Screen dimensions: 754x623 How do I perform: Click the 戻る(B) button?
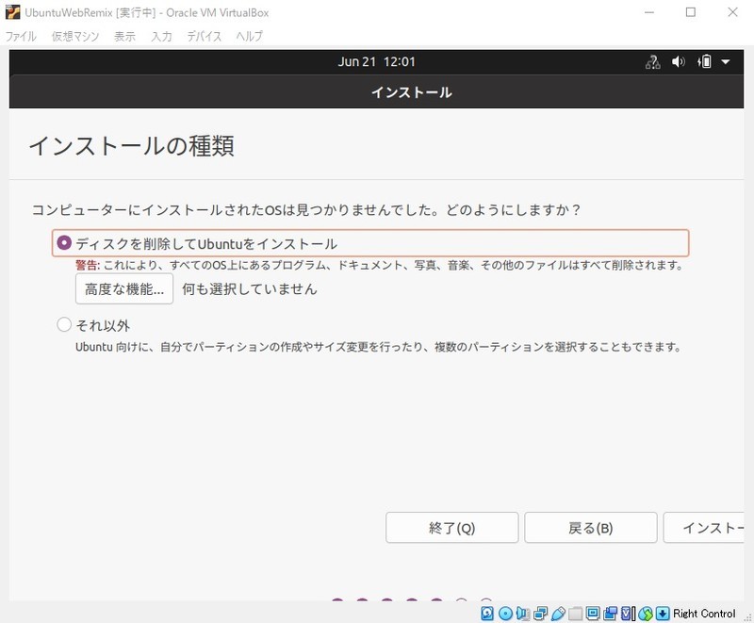(591, 528)
